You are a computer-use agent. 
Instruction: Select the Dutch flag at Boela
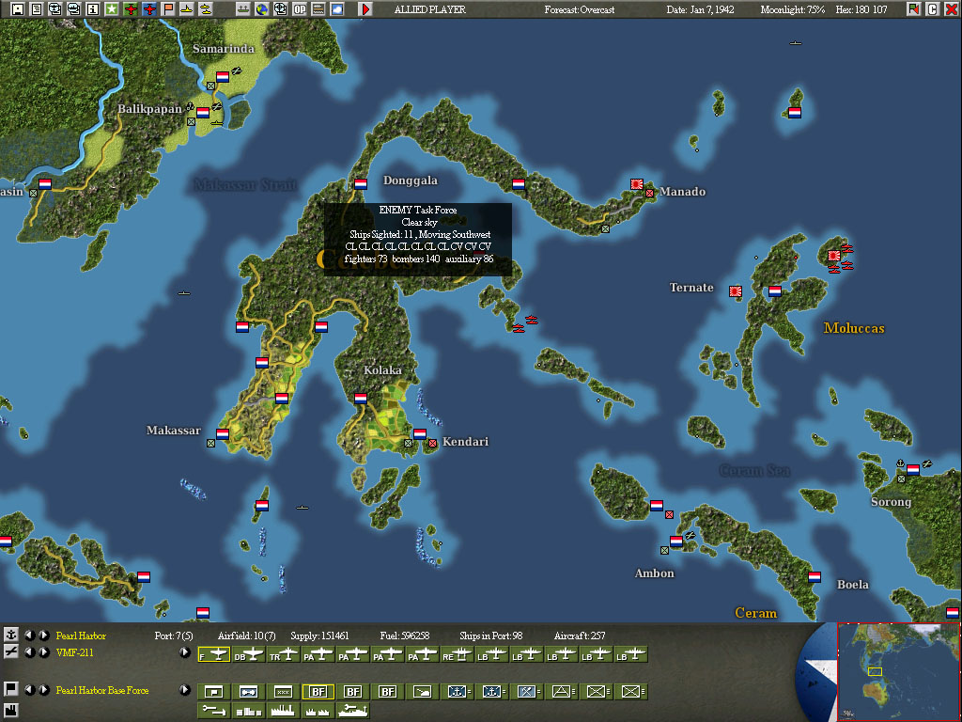[x=815, y=576]
